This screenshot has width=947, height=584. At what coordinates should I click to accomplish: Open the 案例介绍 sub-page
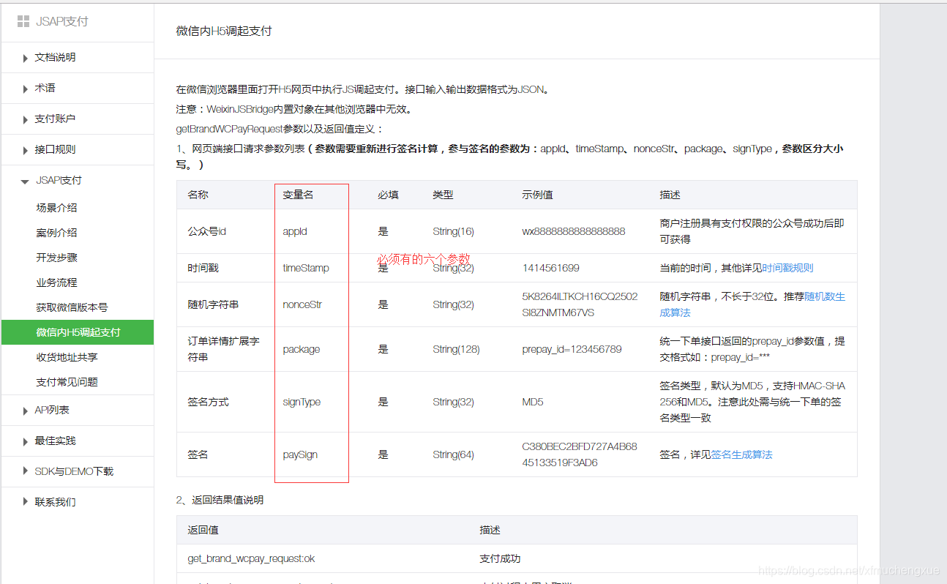click(x=56, y=233)
